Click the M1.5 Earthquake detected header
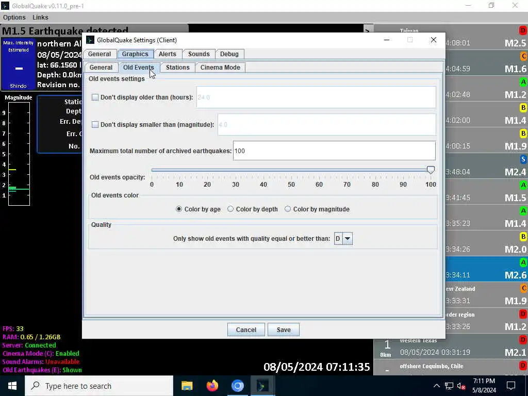The width and height of the screenshot is (528, 396). pyautogui.click(x=65, y=30)
